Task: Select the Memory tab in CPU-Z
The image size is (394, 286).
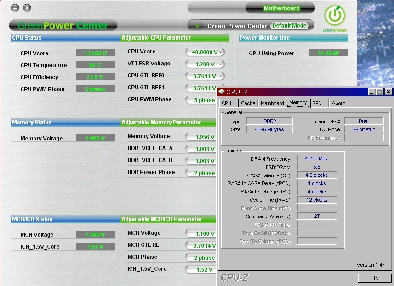Action: click(298, 102)
